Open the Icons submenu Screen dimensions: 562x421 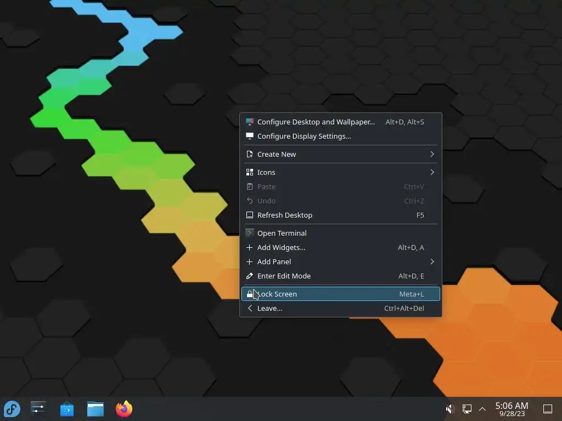tap(340, 172)
